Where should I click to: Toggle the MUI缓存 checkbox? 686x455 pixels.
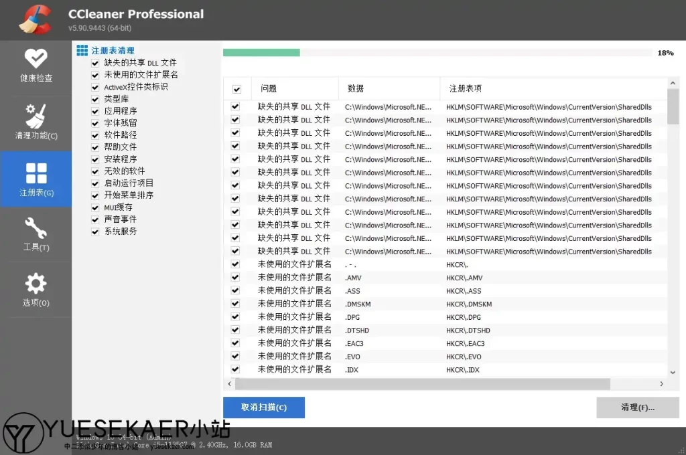pos(95,207)
